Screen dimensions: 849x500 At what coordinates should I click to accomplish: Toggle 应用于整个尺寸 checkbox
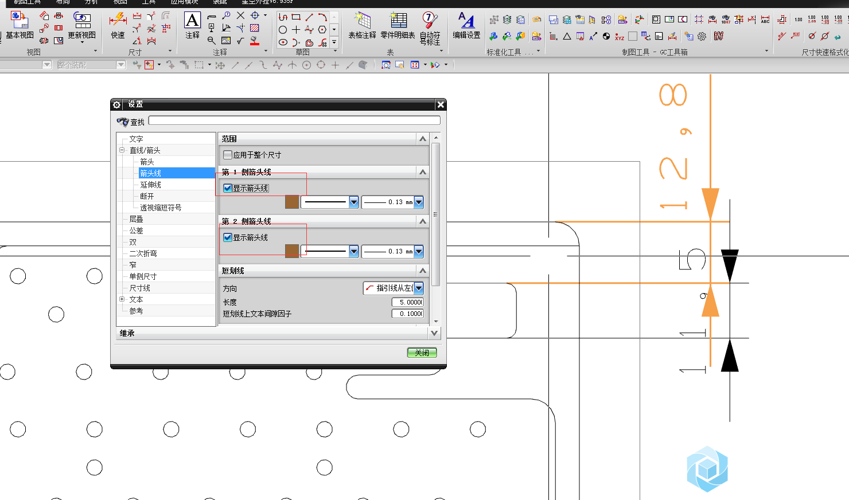(228, 155)
